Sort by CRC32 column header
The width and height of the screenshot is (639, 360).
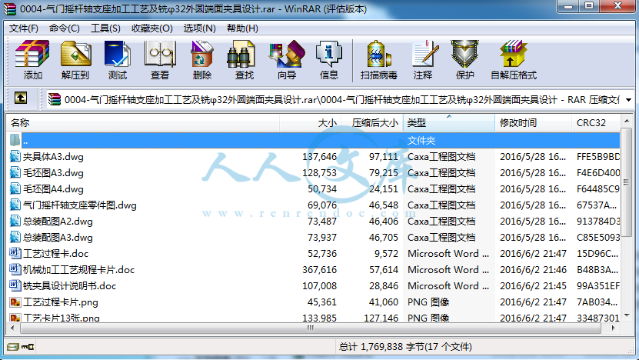[x=596, y=123]
